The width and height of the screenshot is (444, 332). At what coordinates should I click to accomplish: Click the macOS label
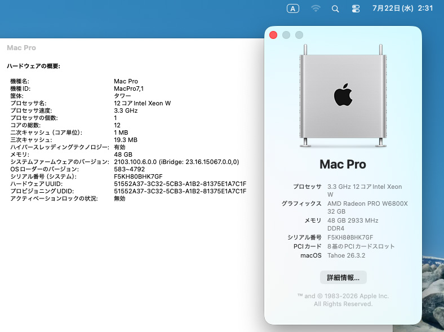(x=311, y=255)
